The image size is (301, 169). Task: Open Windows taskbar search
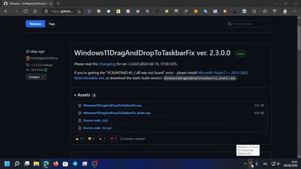click(17, 164)
